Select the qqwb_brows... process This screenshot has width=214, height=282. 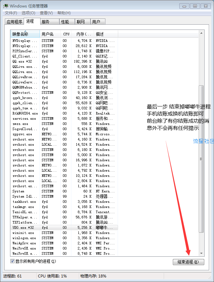[x=64, y=98]
